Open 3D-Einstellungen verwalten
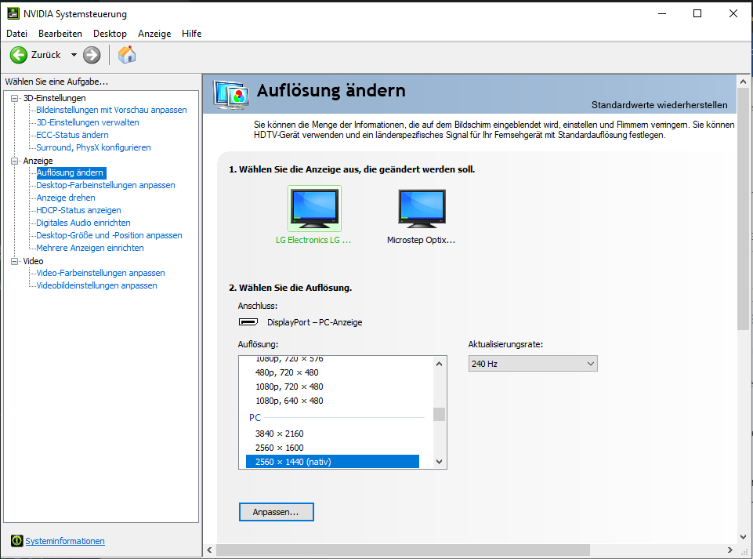This screenshot has height=559, width=753. click(x=88, y=122)
